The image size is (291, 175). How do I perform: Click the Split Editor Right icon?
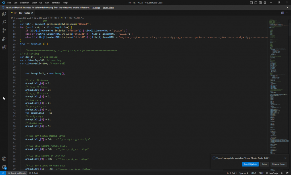(282, 13)
